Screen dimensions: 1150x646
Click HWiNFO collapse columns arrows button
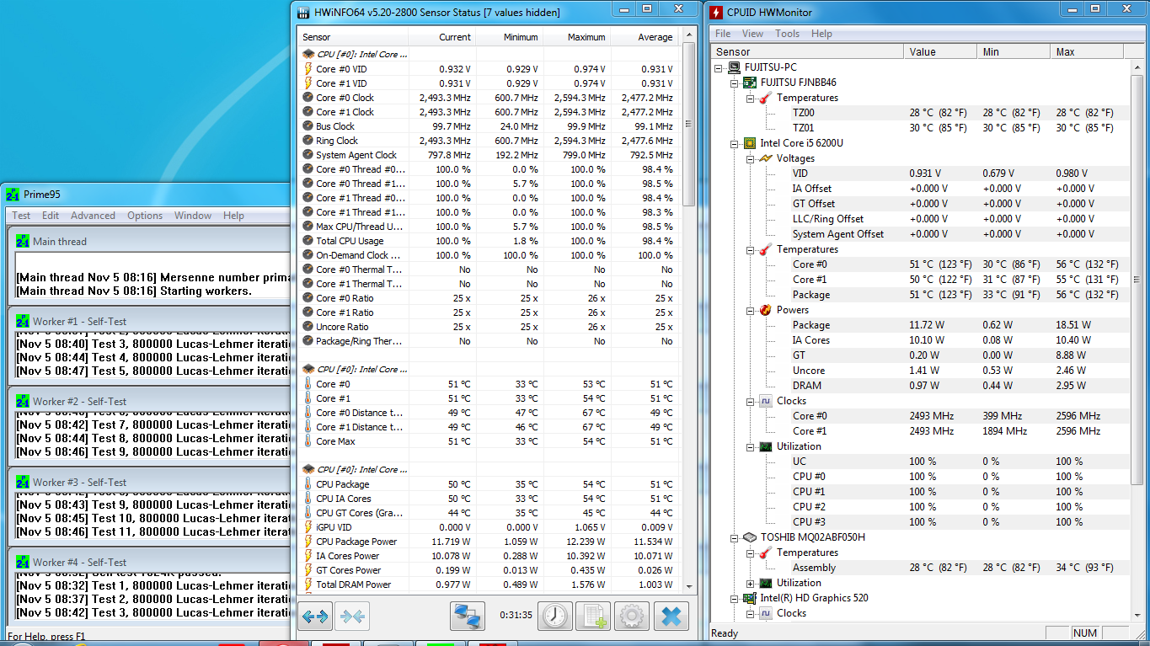pos(352,617)
